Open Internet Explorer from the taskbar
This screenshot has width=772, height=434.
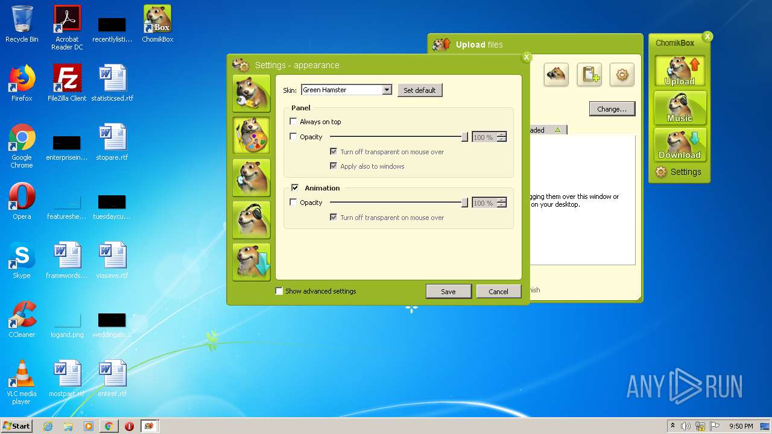click(x=48, y=426)
